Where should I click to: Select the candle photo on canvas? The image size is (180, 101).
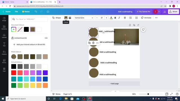(126, 37)
